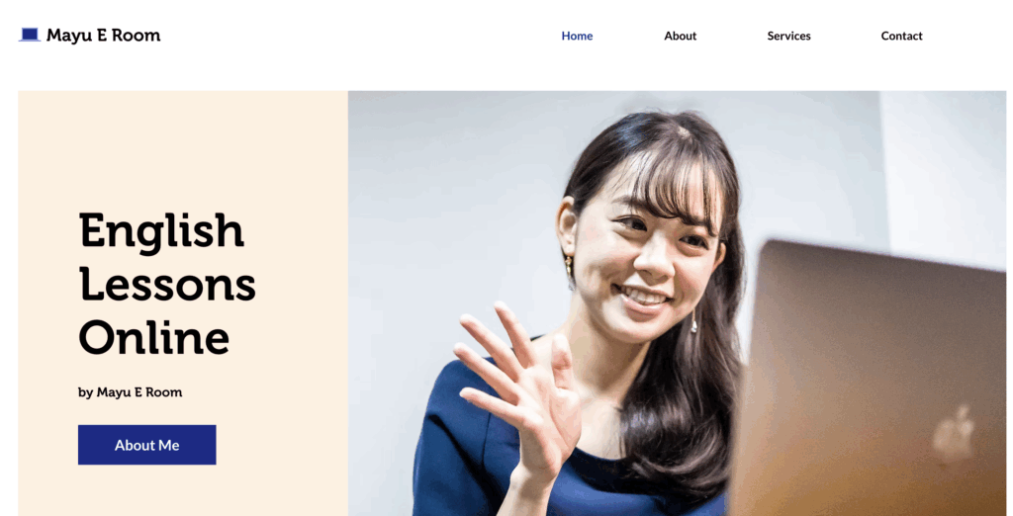Click the word Online in the heading

[153, 337]
